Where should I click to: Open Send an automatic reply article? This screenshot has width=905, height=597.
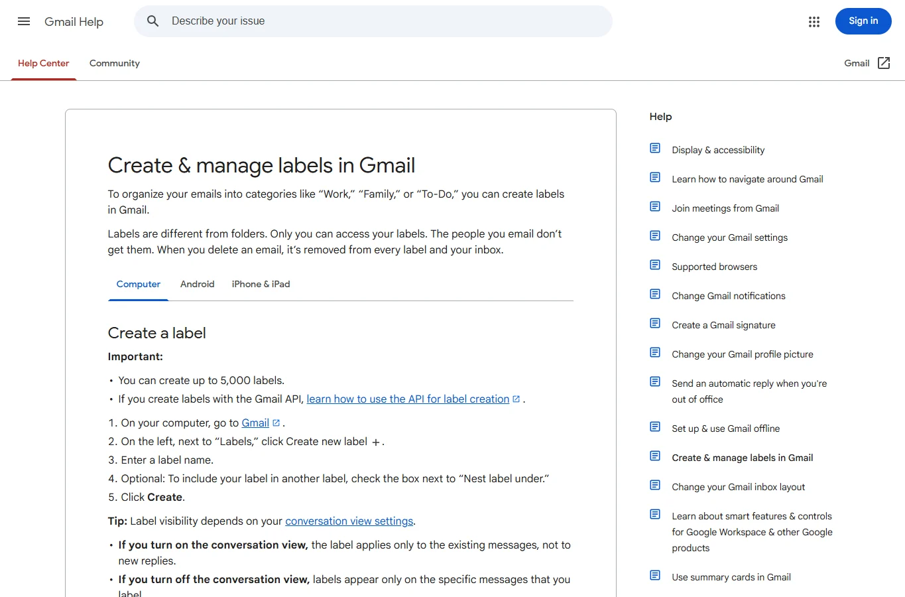pyautogui.click(x=749, y=391)
